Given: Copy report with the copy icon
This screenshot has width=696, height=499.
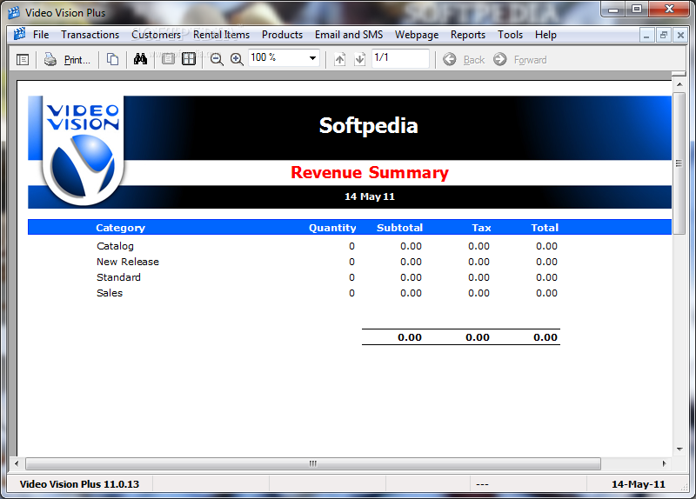Looking at the screenshot, I should tap(113, 59).
